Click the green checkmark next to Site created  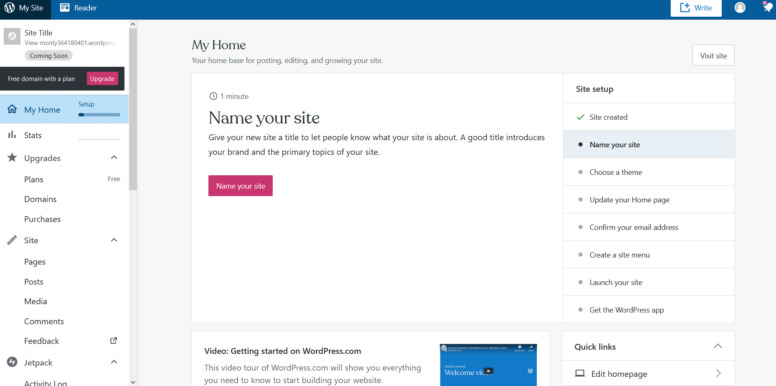click(580, 117)
